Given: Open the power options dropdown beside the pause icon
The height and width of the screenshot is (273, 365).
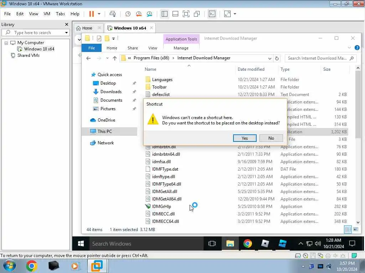Looking at the screenshot, I should click(x=99, y=14).
